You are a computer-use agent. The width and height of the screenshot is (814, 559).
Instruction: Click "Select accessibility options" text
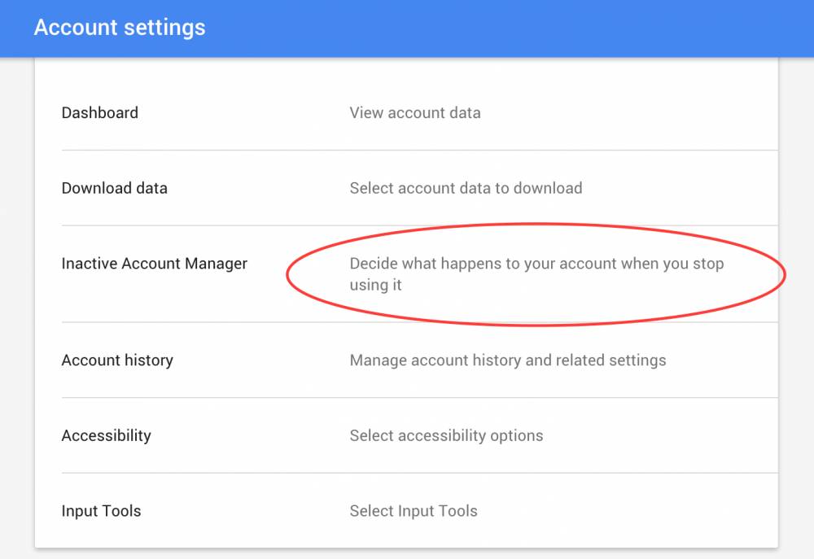445,435
